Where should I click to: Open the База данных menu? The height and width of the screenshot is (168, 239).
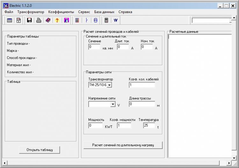click(104, 12)
